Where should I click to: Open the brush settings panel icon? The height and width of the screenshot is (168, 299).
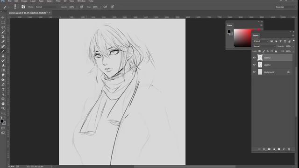coord(23,7)
